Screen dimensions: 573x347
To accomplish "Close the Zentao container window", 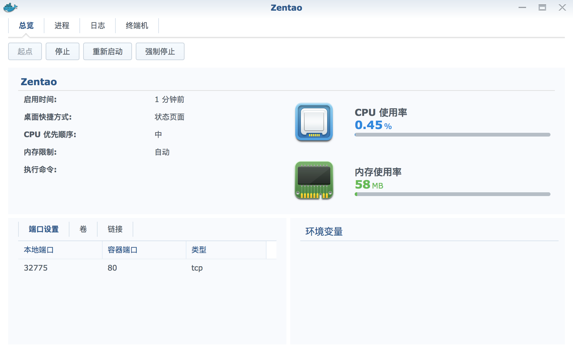I will click(562, 8).
